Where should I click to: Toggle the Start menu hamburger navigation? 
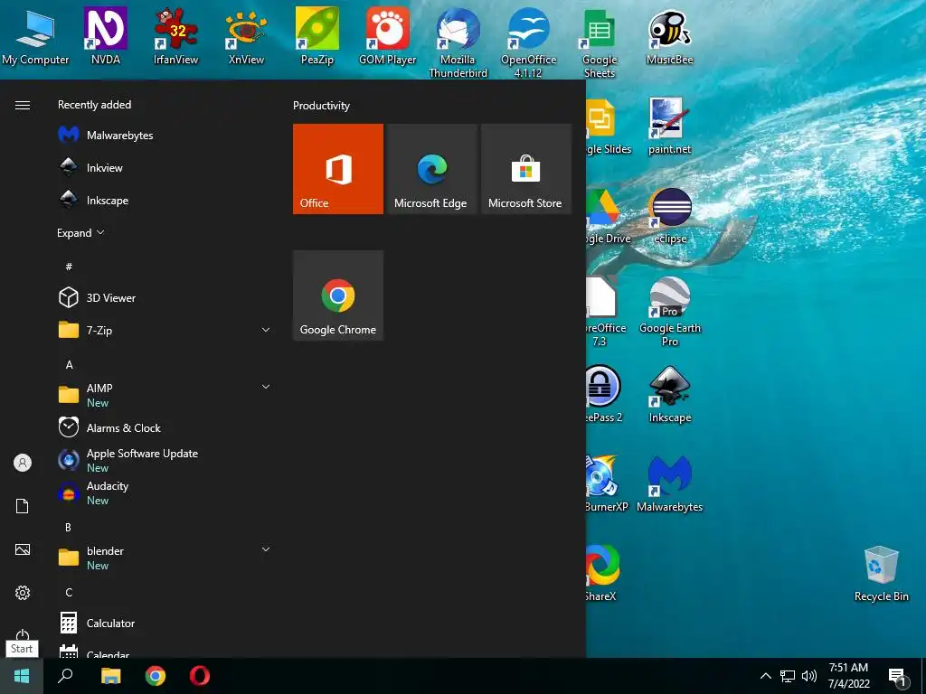pyautogui.click(x=23, y=105)
